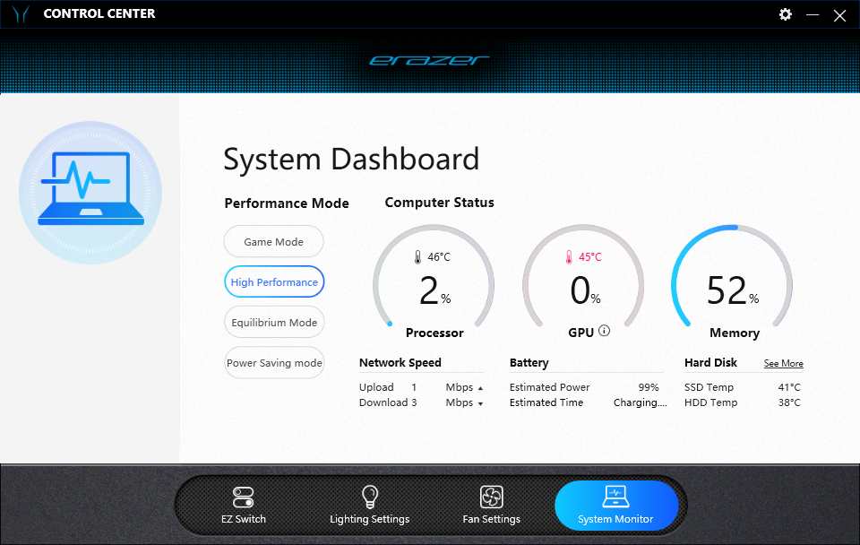Select High Performance mode
The image size is (860, 545).
[x=274, y=282]
